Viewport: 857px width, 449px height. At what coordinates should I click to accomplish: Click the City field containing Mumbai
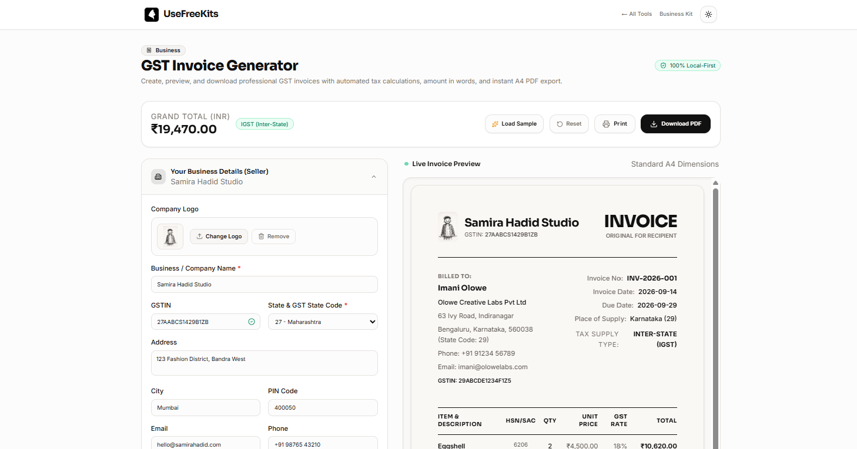tap(206, 407)
